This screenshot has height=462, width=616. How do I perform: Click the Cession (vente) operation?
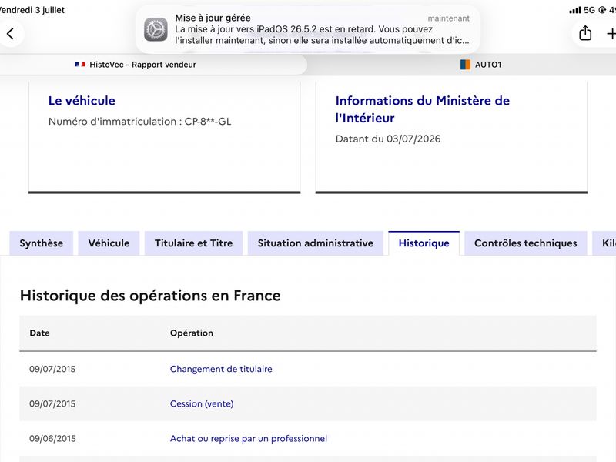pos(202,403)
